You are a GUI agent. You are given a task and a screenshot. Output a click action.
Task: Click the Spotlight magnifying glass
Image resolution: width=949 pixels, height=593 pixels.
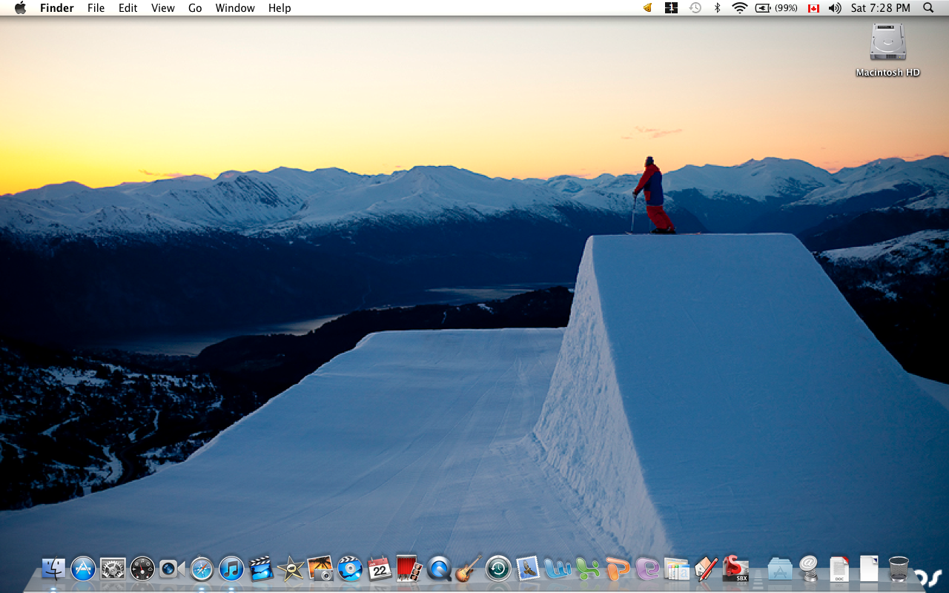927,8
